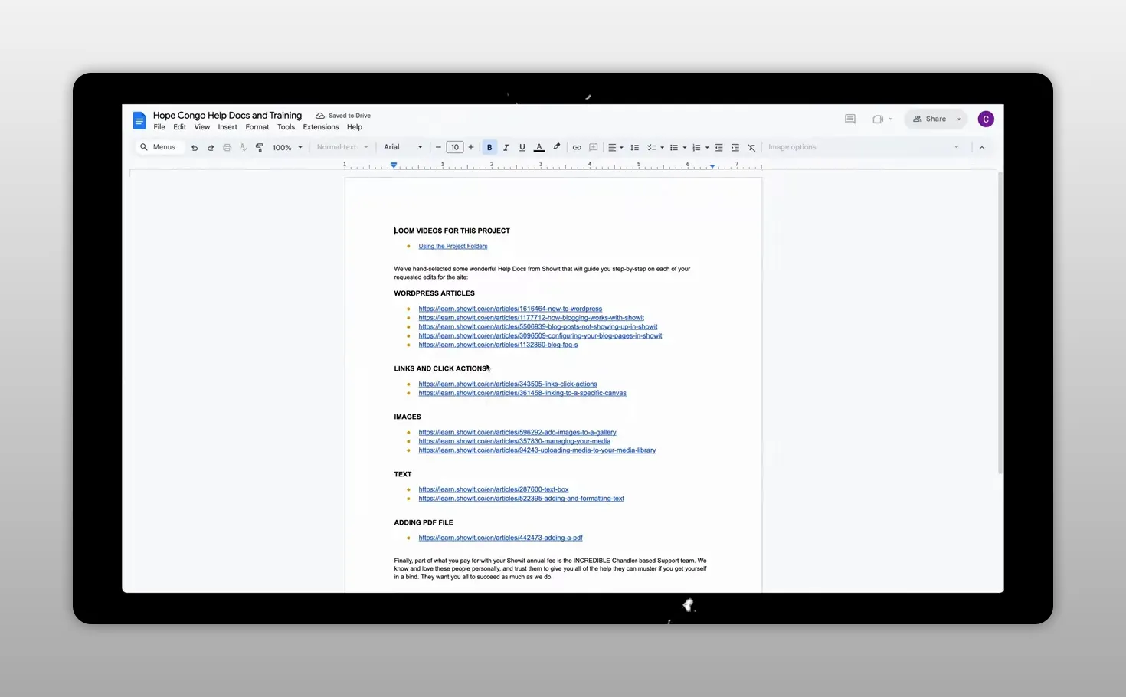Click the Checklist icon
The width and height of the screenshot is (1126, 697).
(651, 147)
